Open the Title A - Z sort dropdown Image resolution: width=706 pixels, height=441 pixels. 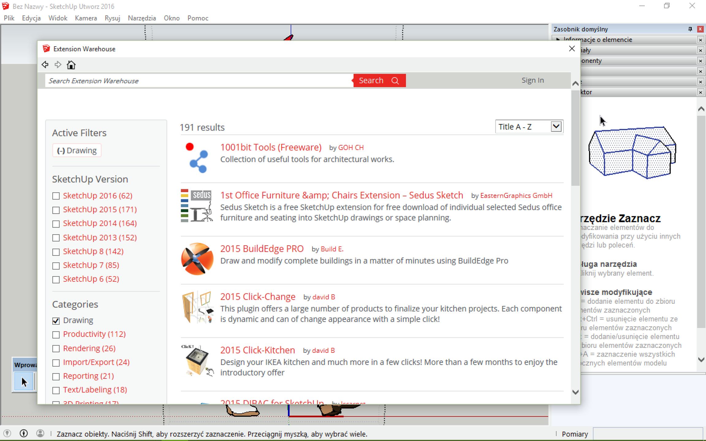coord(529,126)
